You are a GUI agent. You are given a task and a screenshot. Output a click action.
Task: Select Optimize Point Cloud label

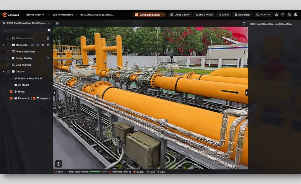(x=30, y=78)
